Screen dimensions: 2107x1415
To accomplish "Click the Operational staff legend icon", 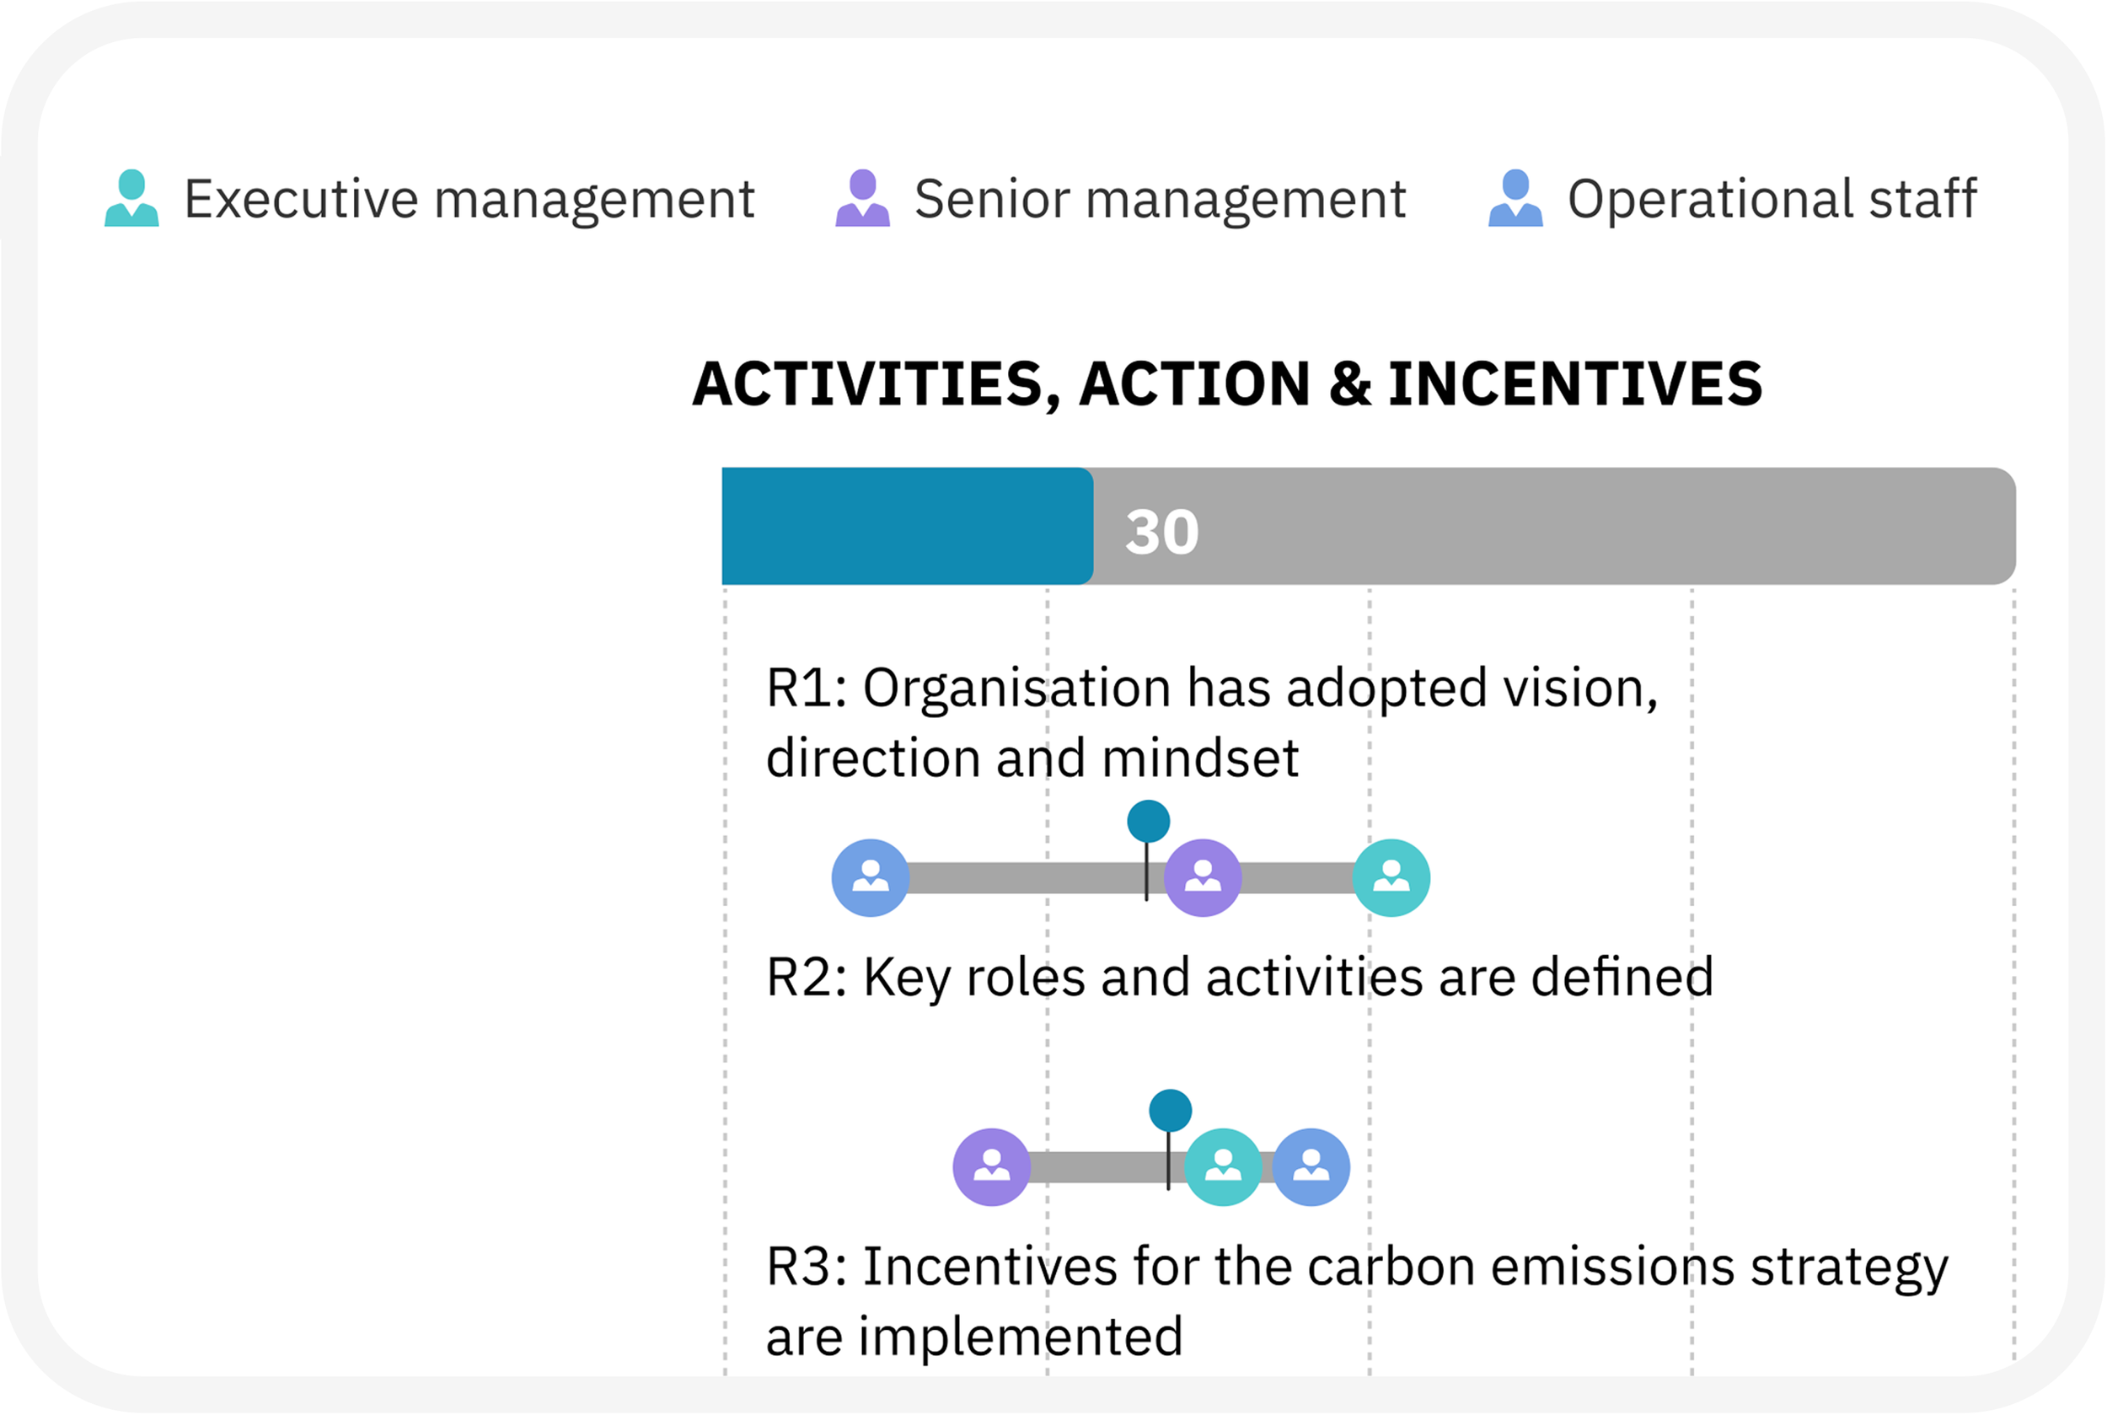I will pos(1516,198).
